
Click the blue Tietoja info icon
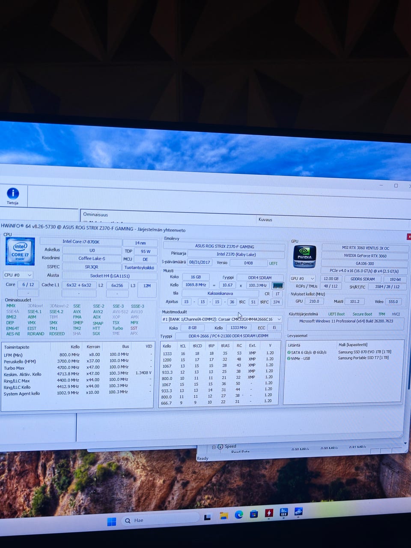click(x=13, y=194)
